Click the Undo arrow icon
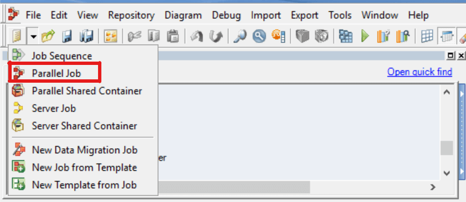466x202 pixels. [x=197, y=37]
